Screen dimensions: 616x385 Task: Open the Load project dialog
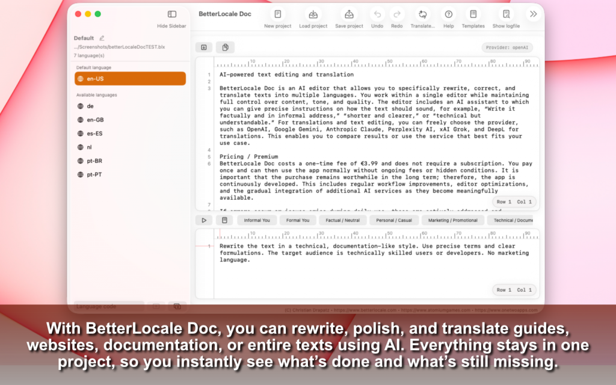click(x=313, y=15)
